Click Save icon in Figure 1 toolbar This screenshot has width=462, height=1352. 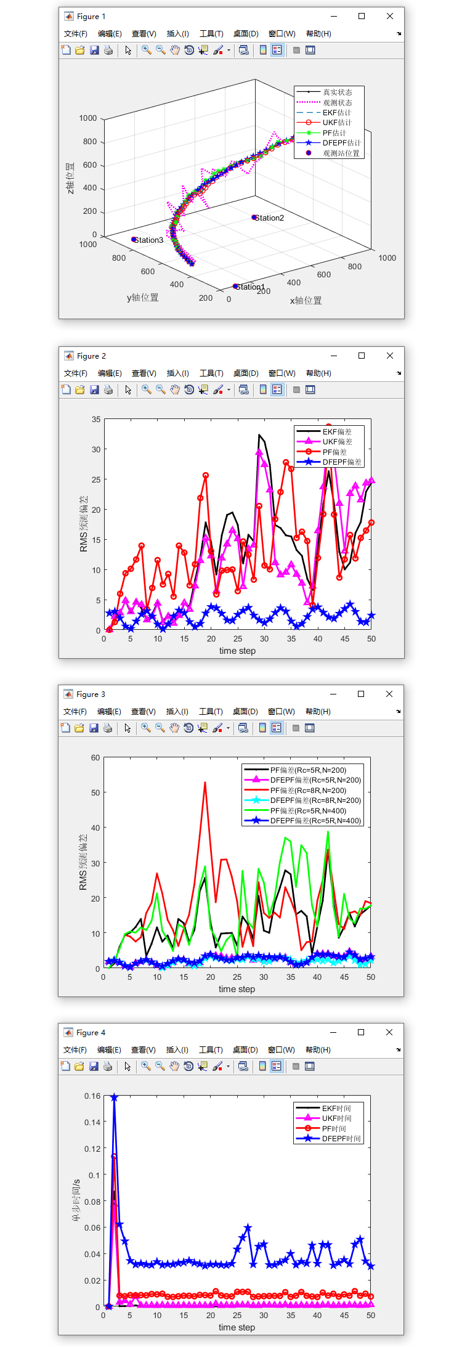[94, 50]
